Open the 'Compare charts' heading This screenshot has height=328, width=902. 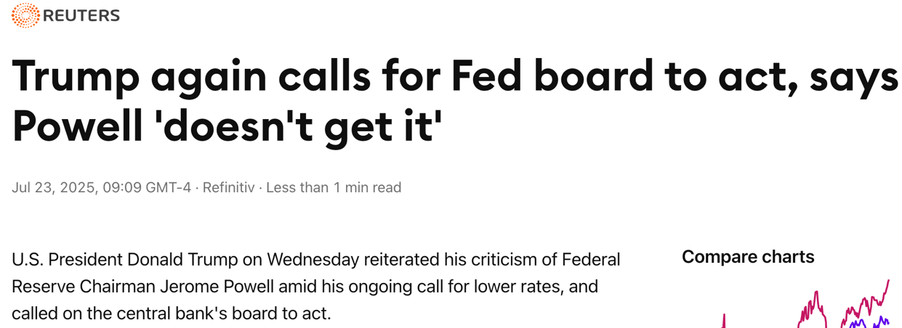[747, 257]
